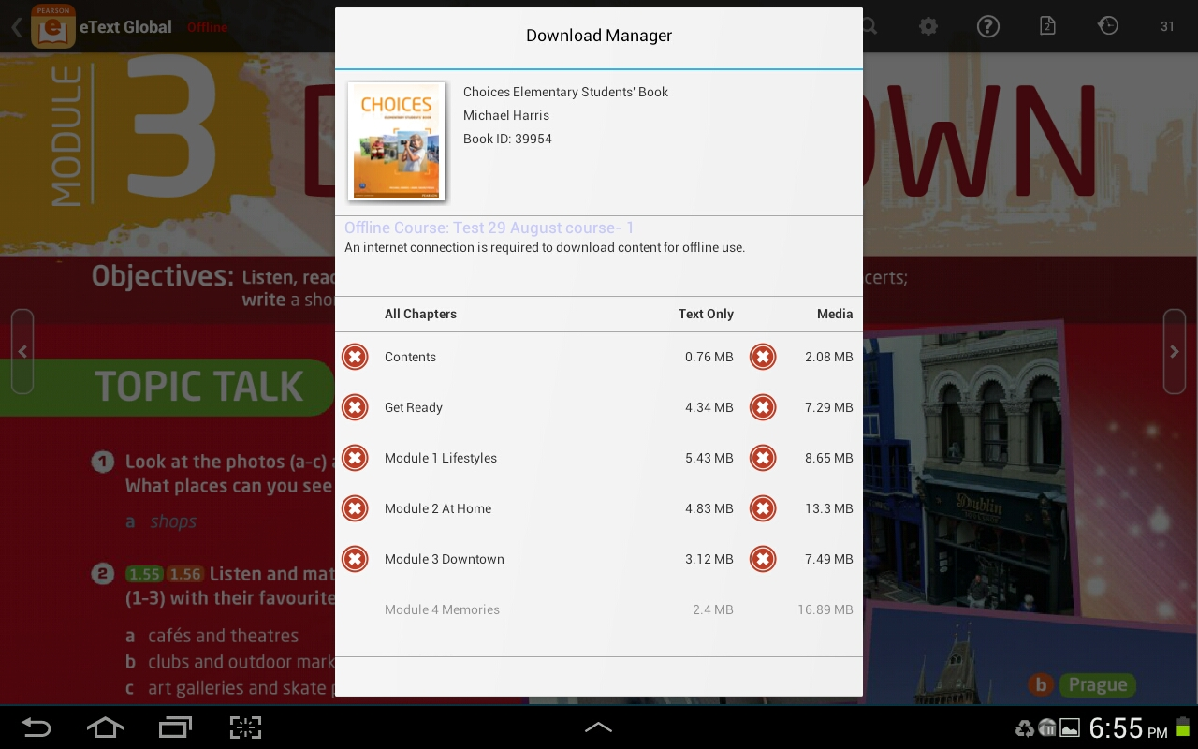Tap Android home button
Screen dimensions: 1198x749
pos(105,727)
